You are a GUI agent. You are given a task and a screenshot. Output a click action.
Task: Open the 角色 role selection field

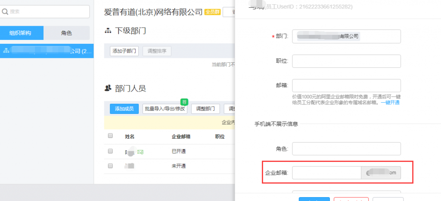(346, 149)
